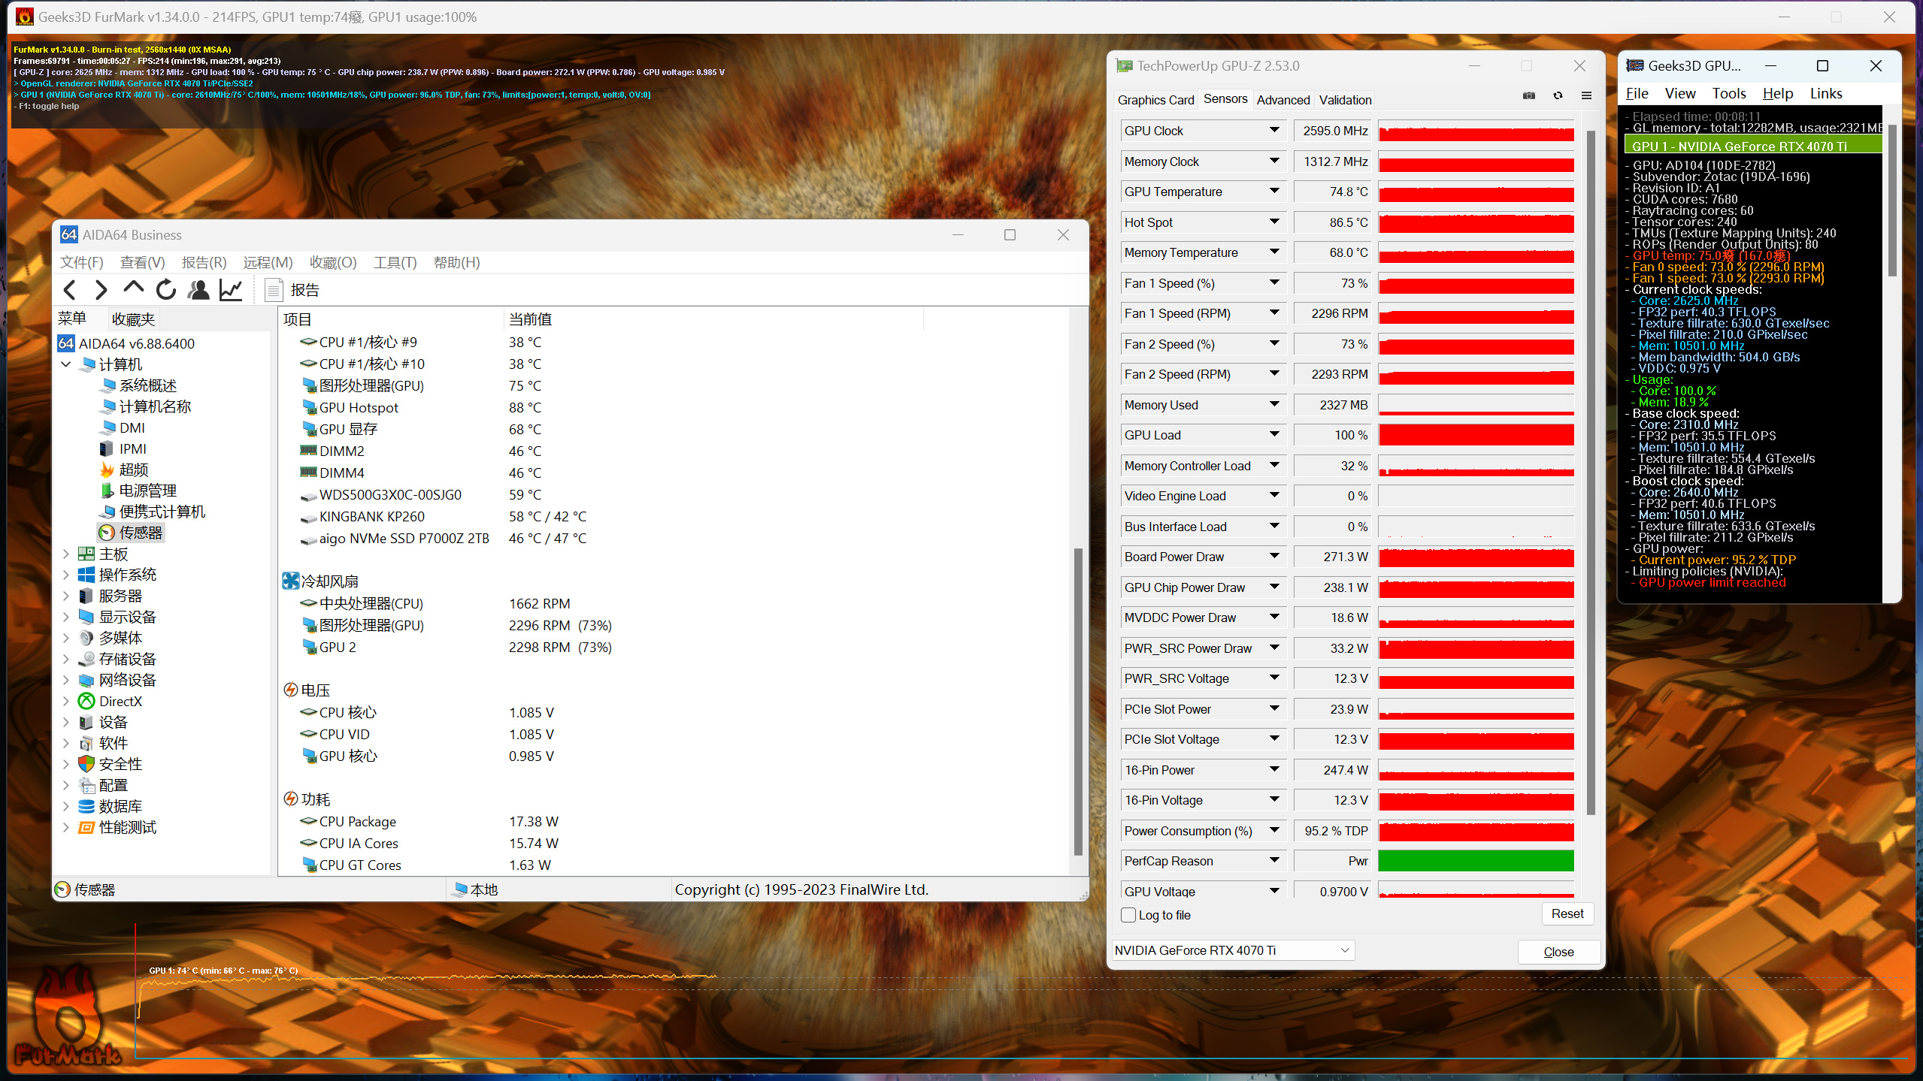Image resolution: width=1923 pixels, height=1081 pixels.
Task: Open the Tools menu in Geeks3D GPU Shark
Action: [1728, 93]
